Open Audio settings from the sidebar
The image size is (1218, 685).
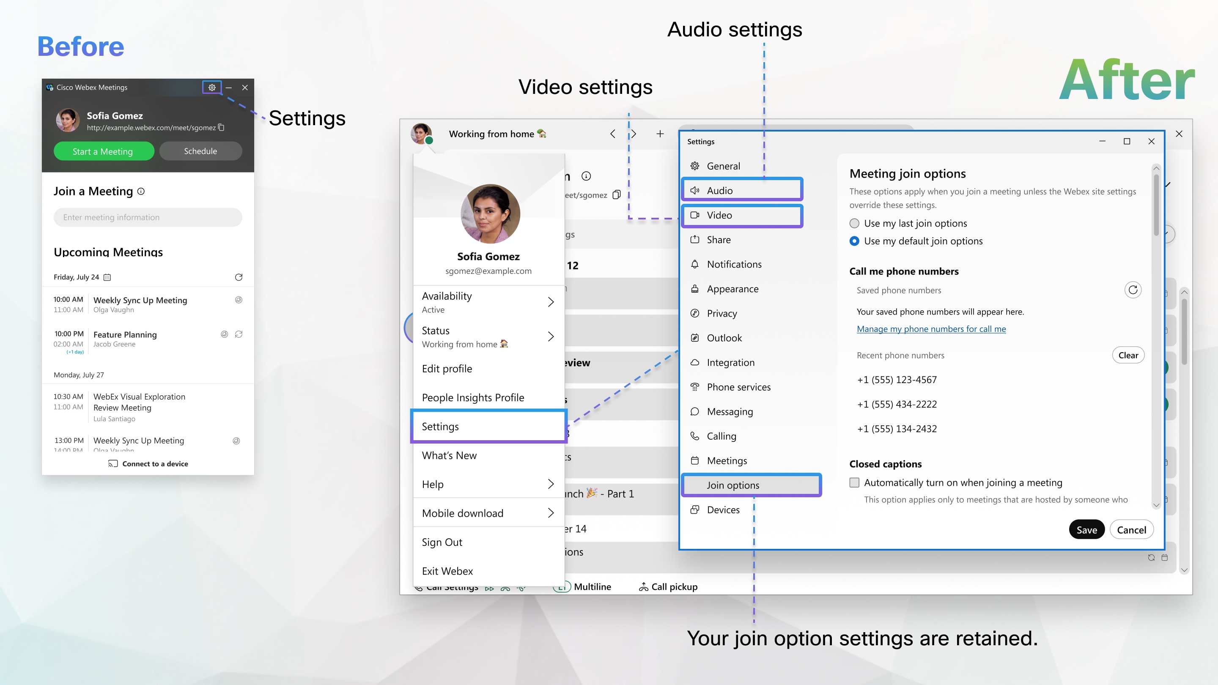[x=741, y=190]
